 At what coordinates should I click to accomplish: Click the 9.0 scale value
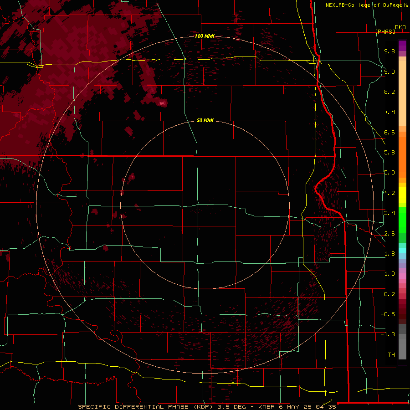pyautogui.click(x=389, y=72)
